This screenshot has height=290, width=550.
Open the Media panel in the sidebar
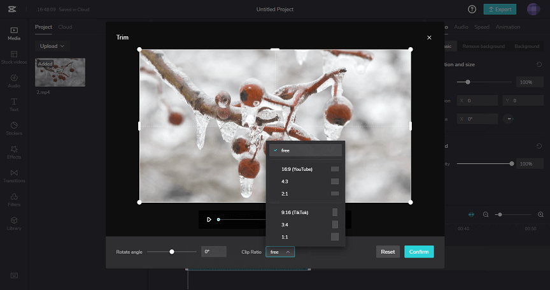click(14, 34)
